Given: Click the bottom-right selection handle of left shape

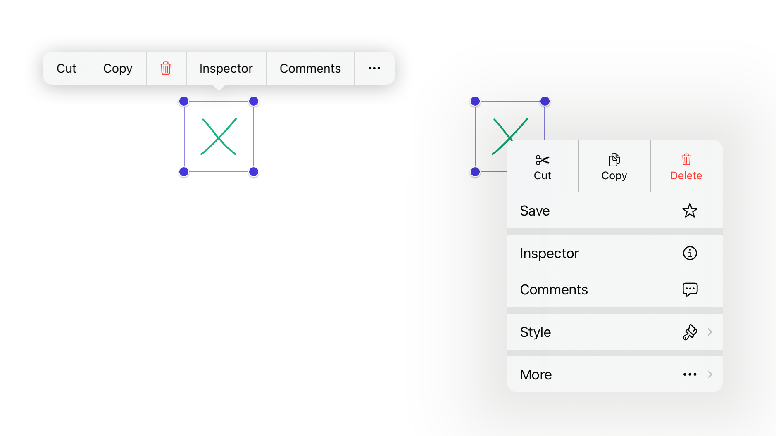Looking at the screenshot, I should [254, 172].
